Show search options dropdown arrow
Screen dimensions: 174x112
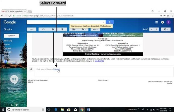[x=104, y=22]
